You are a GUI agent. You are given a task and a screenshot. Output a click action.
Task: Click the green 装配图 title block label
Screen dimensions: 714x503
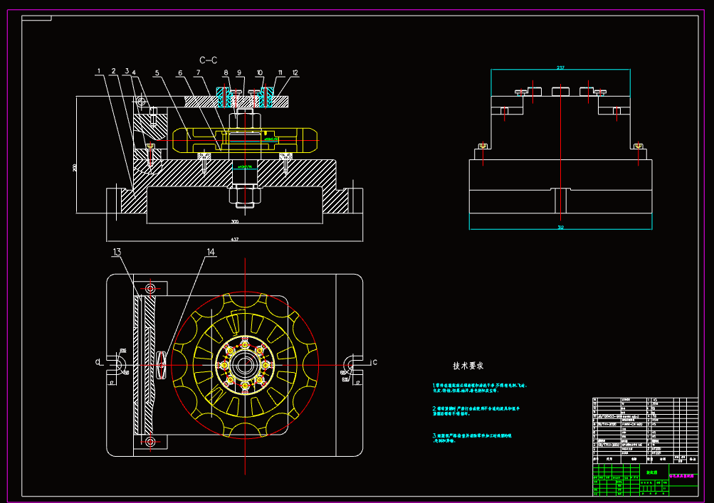tap(651, 472)
